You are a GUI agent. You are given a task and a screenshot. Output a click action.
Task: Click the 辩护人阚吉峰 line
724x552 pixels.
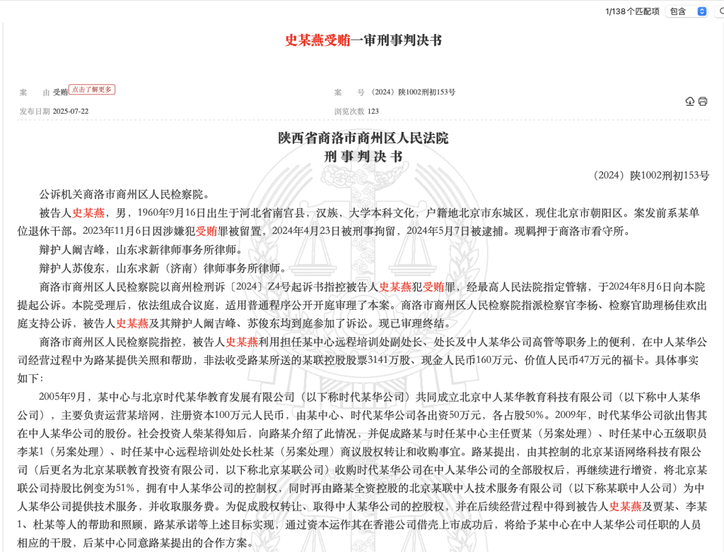(141, 249)
